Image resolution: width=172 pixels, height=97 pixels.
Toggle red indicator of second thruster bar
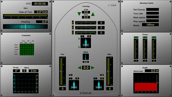pyautogui.click(x=73, y=27)
